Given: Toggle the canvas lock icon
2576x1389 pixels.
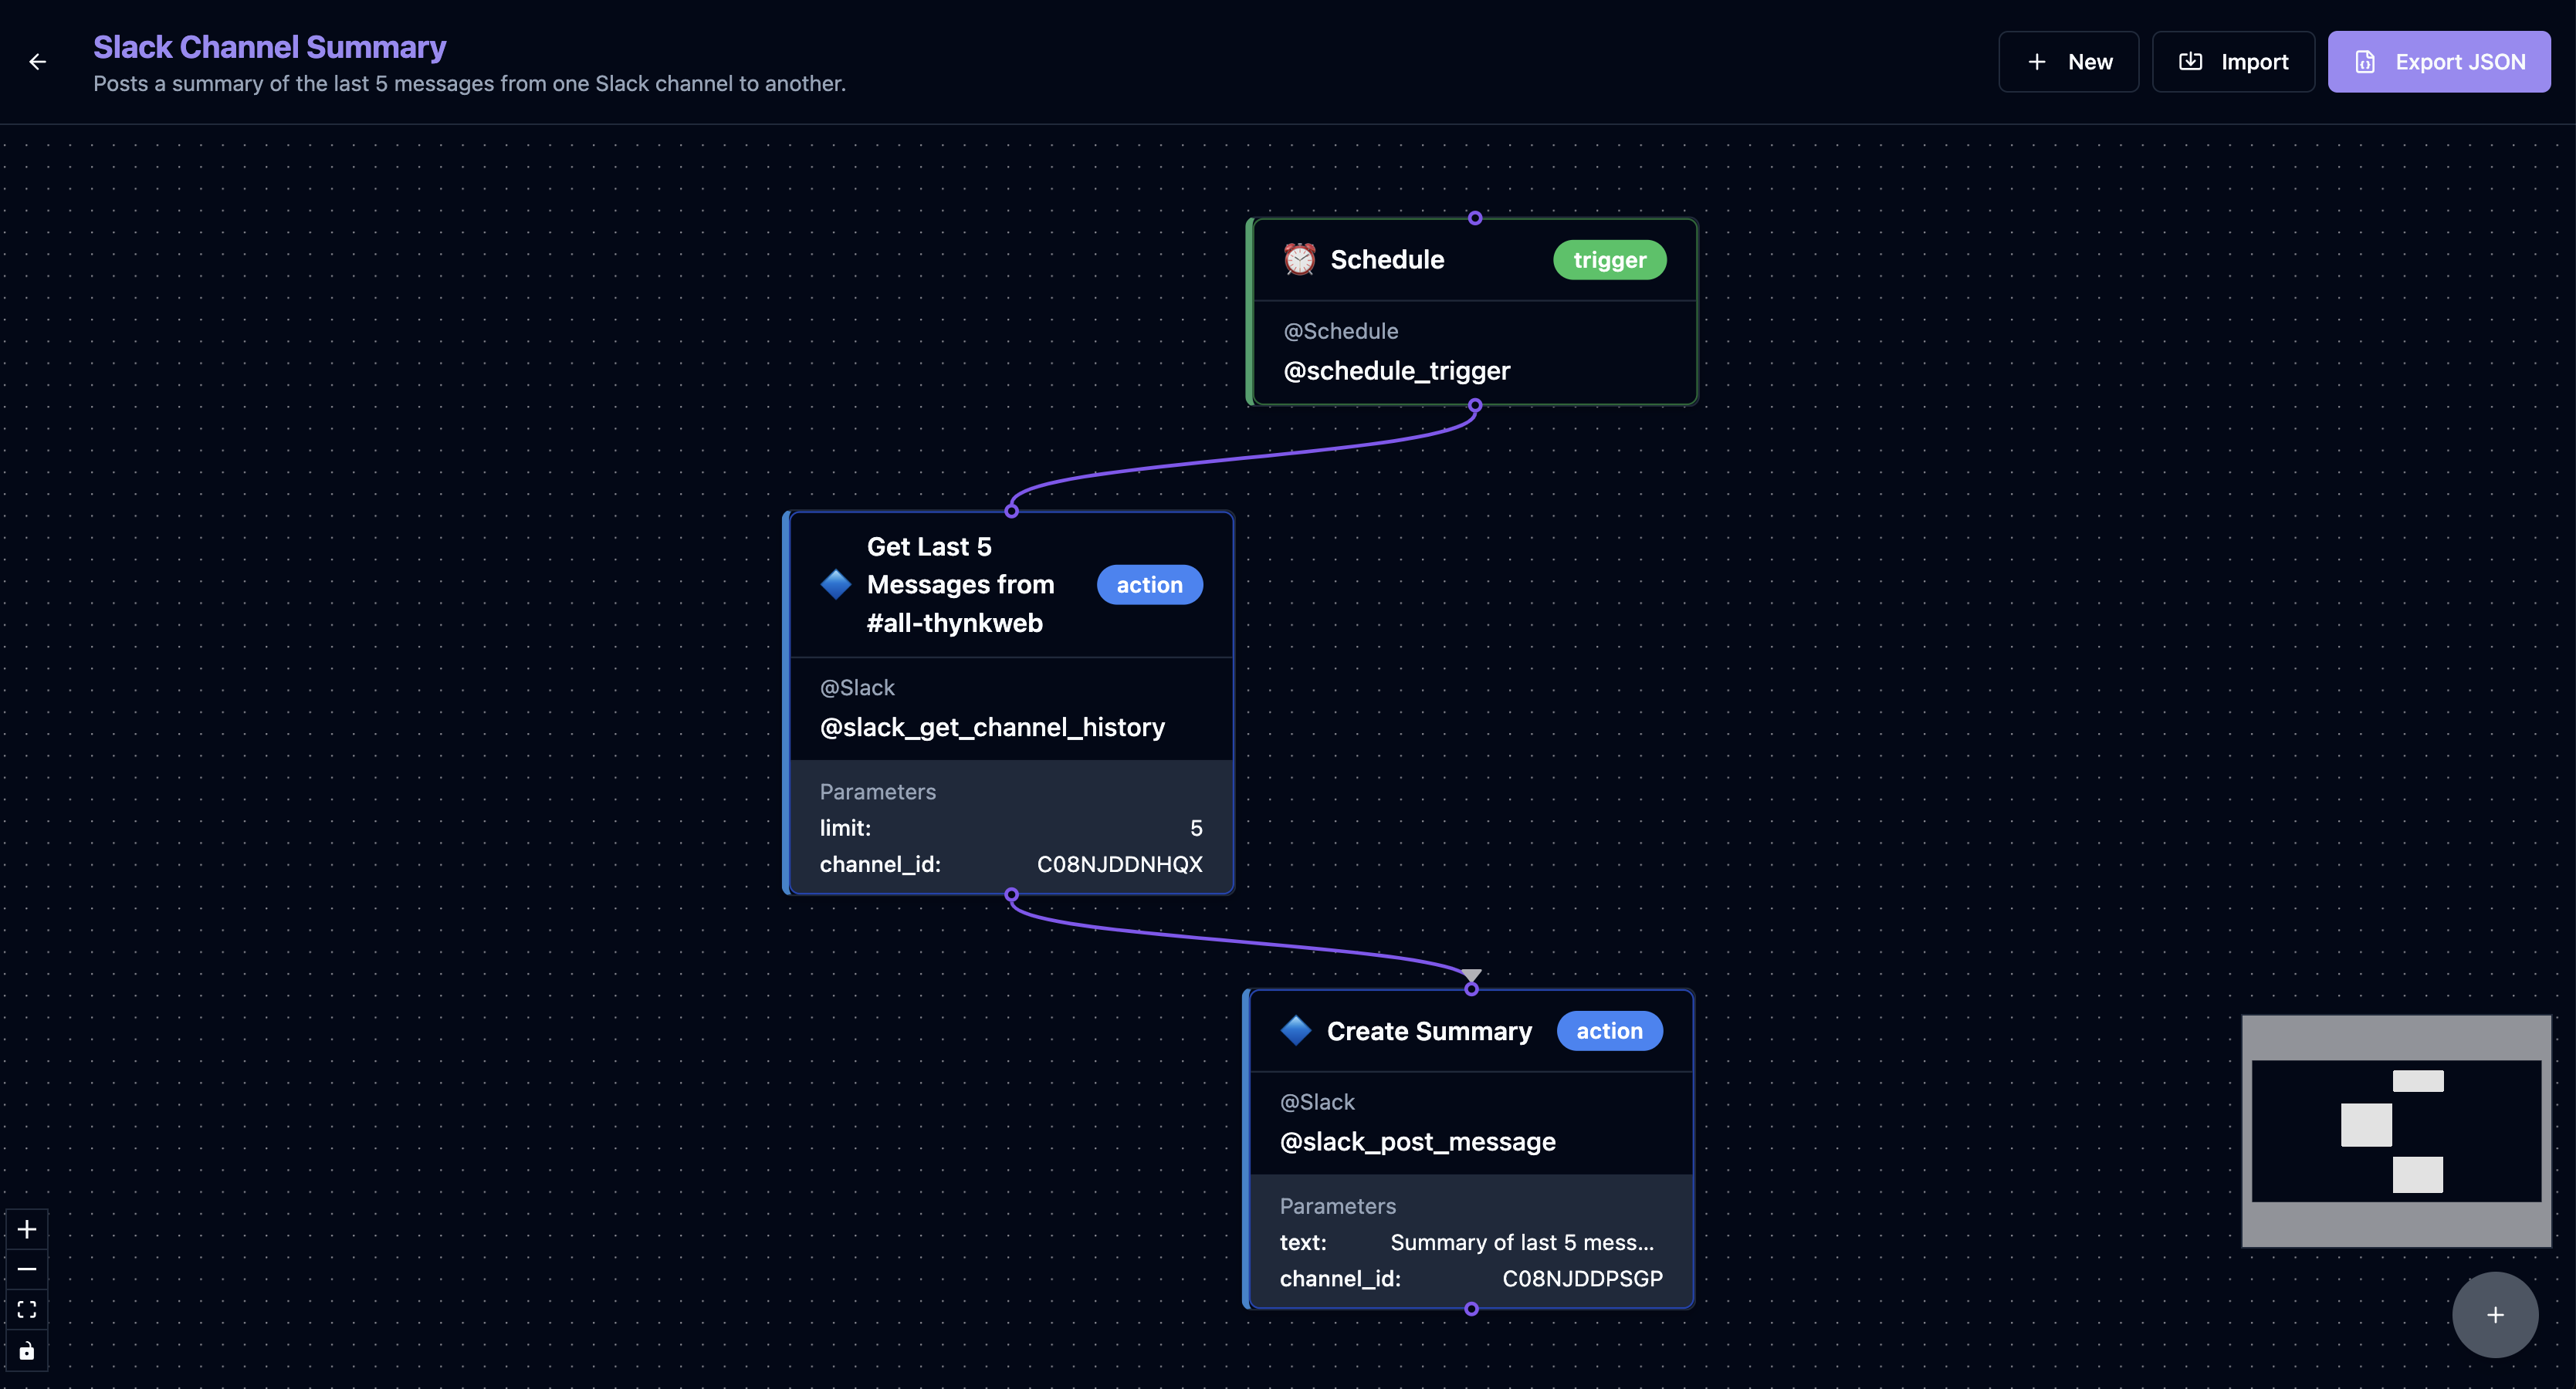Looking at the screenshot, I should [27, 1351].
